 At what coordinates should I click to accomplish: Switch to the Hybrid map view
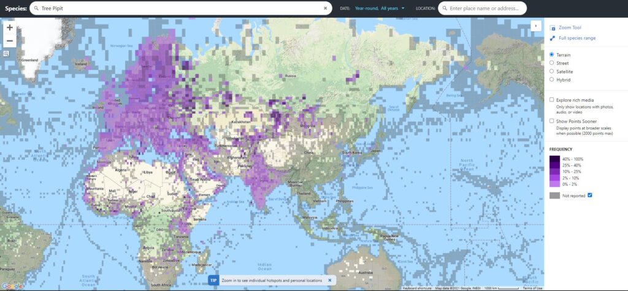coord(552,79)
